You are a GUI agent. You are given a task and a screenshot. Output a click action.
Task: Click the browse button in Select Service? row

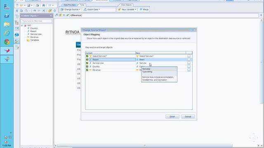click(189, 56)
